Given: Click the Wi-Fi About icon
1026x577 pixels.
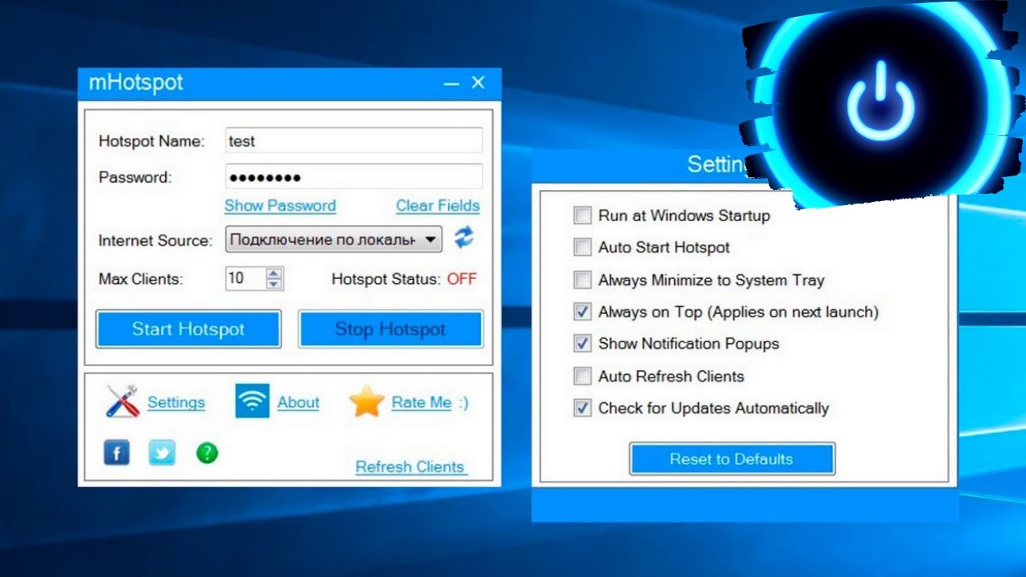Looking at the screenshot, I should point(252,401).
